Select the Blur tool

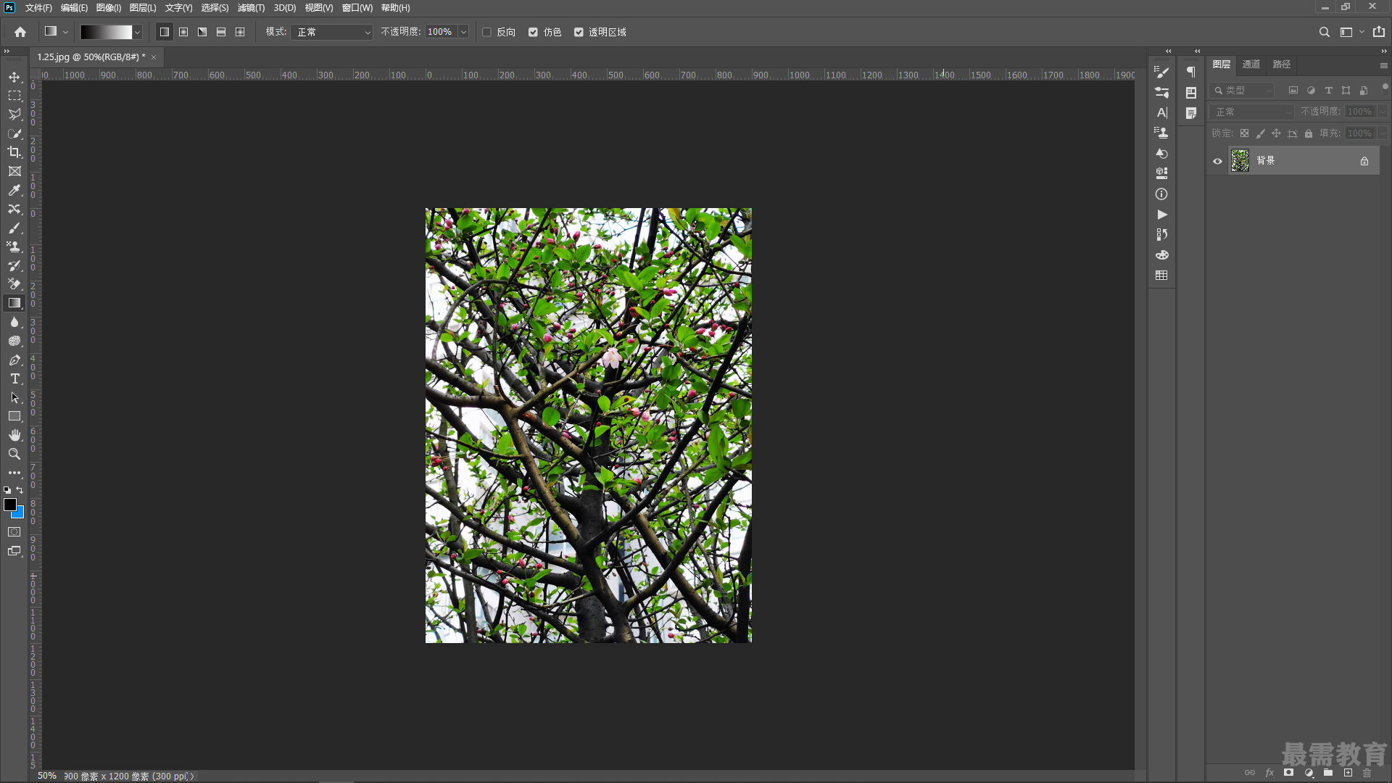pos(14,322)
